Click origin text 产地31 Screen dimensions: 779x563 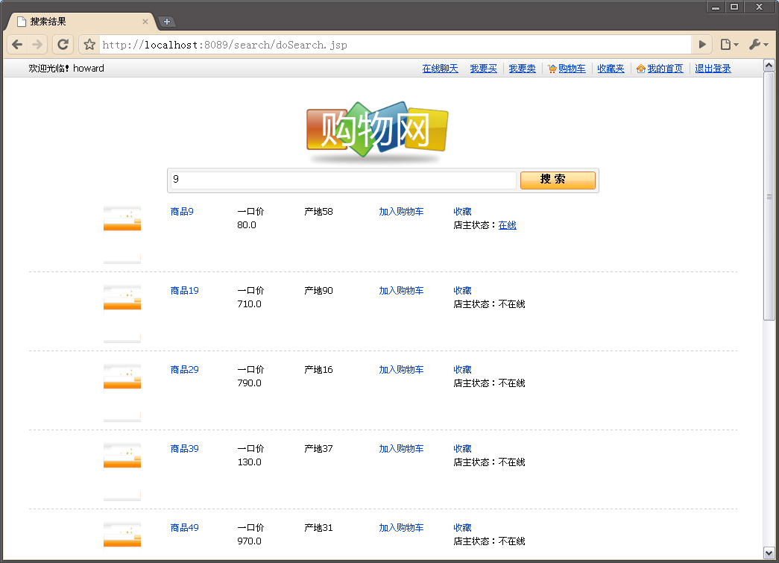pyautogui.click(x=318, y=528)
